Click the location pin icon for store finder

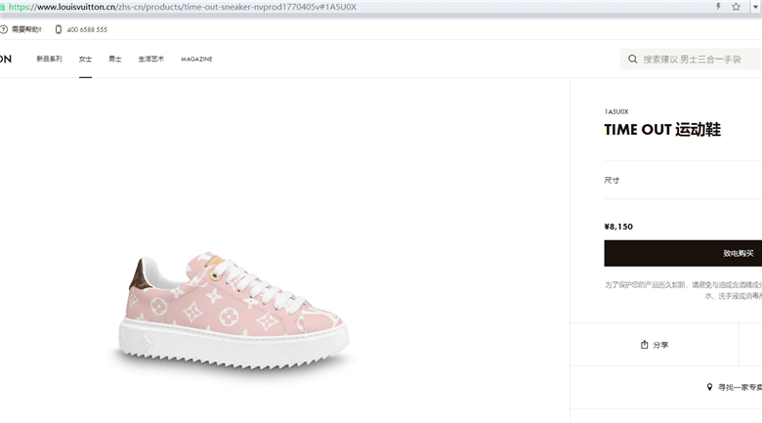(709, 387)
